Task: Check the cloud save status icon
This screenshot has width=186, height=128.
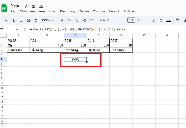Action: pyautogui.click(x=41, y=6)
